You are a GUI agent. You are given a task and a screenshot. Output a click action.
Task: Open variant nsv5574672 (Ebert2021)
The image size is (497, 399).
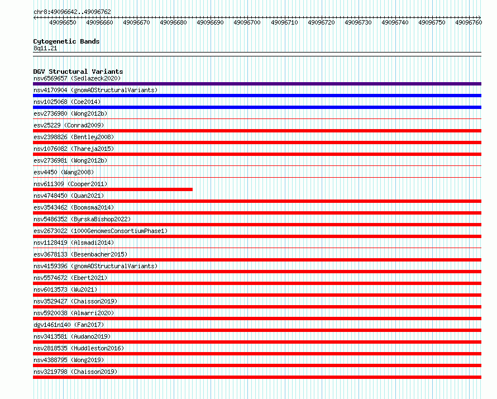click(x=70, y=278)
